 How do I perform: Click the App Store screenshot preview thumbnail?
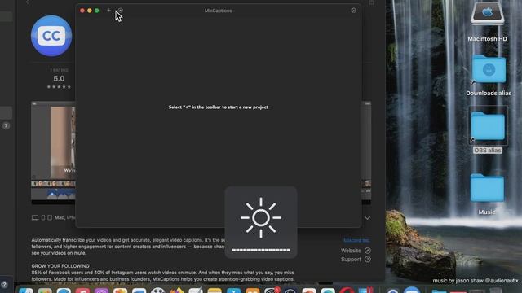tap(53, 152)
